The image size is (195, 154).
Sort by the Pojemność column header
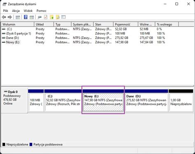click(125, 24)
